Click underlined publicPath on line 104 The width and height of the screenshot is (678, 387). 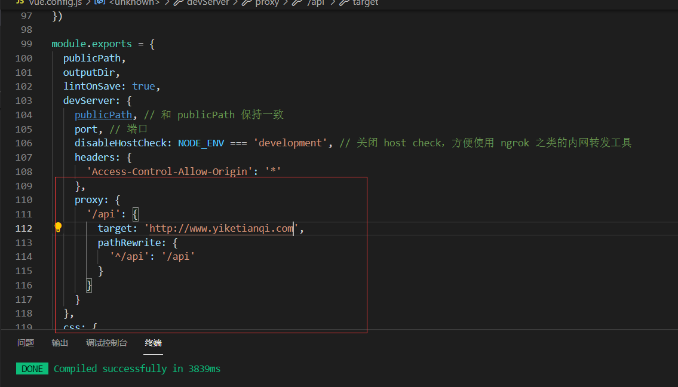[x=103, y=115]
